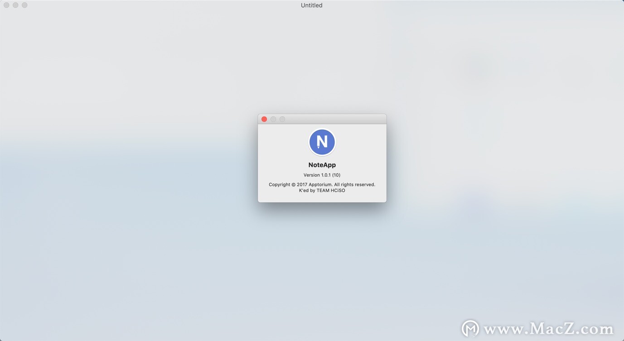Click the Copyright 2017 Apptorium line
Image resolution: width=624 pixels, height=341 pixels.
322,184
